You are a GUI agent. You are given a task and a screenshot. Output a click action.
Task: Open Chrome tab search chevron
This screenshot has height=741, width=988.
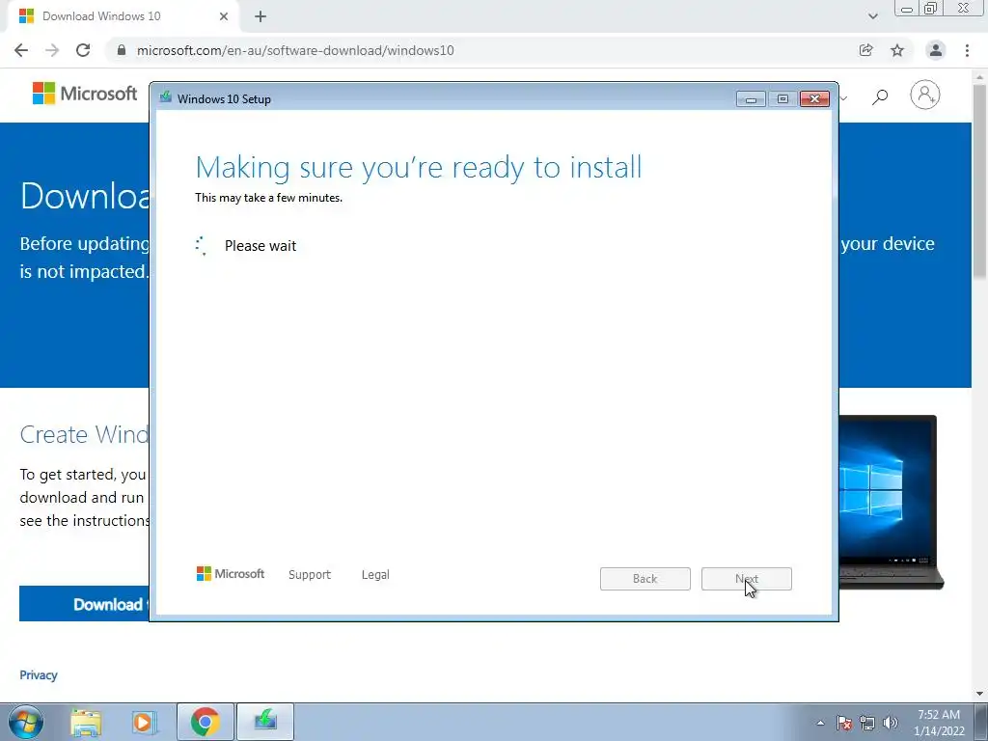pos(872,16)
